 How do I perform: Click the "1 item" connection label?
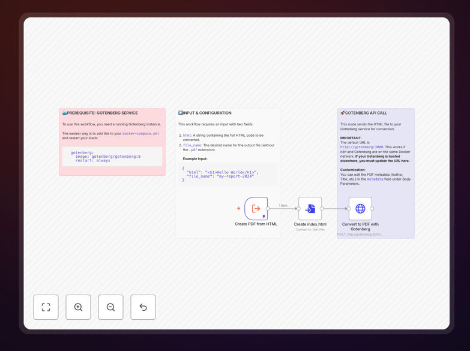tap(283, 206)
